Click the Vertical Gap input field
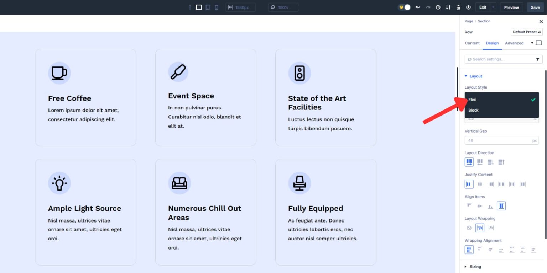This screenshot has height=273, width=547. [501, 140]
